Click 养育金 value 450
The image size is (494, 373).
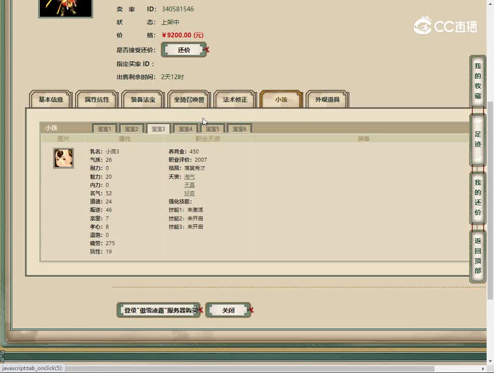194,152
